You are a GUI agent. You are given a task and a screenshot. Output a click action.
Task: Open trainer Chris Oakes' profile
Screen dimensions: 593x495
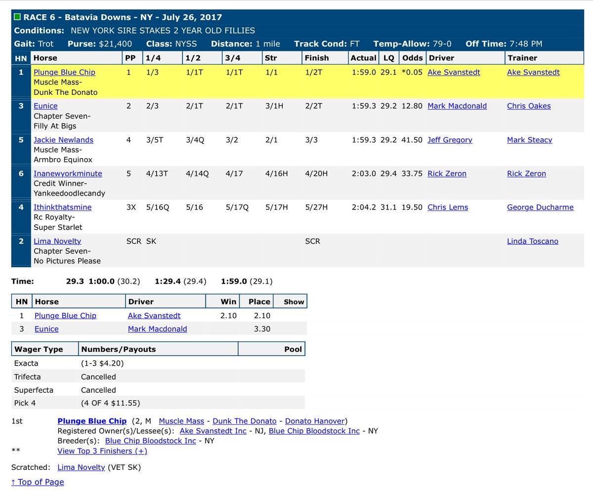click(529, 106)
